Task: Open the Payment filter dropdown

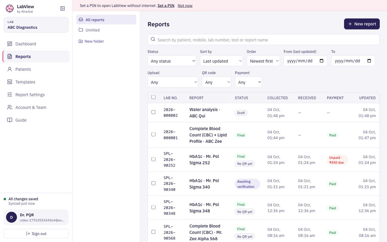Action: [x=248, y=82]
